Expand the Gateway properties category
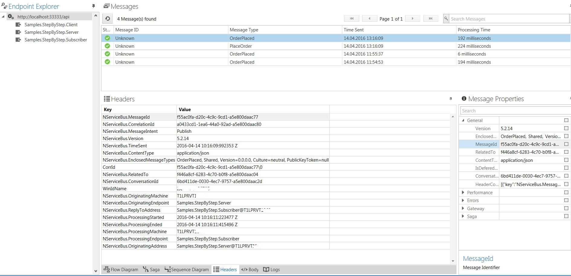This screenshot has width=571, height=276. click(x=463, y=208)
